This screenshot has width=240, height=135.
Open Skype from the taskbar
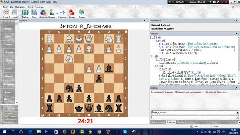pyautogui.click(x=125, y=132)
